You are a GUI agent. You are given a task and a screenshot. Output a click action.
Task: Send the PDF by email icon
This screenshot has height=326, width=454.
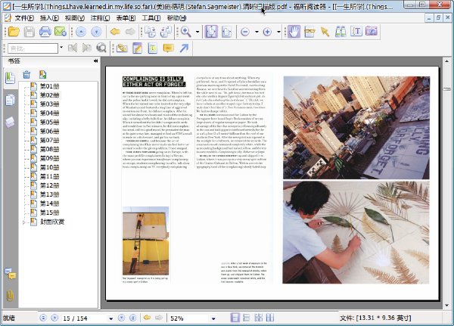click(61, 32)
